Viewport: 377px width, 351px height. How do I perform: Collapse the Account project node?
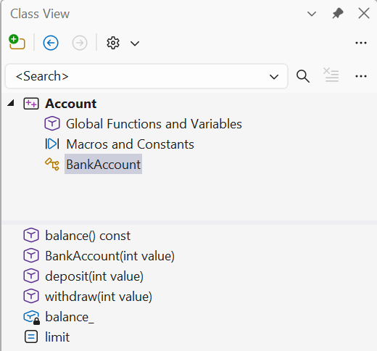coord(10,103)
